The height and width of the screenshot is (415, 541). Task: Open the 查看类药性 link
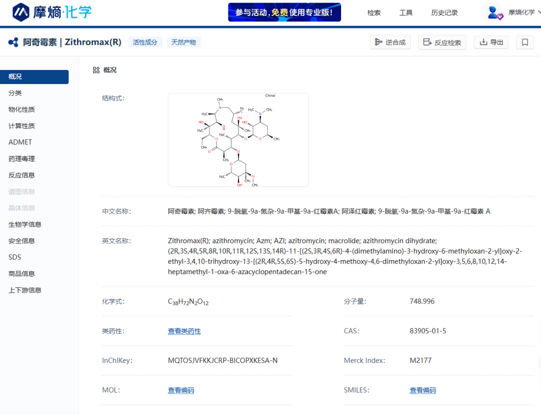184,331
